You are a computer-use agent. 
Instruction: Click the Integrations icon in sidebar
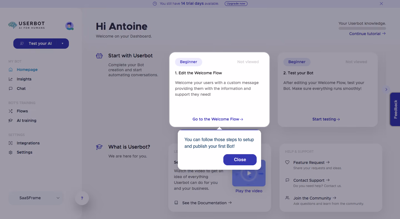tap(11, 143)
